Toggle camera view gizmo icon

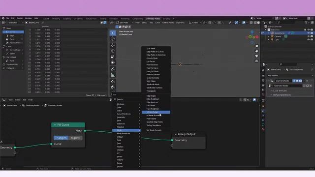coord(256,56)
